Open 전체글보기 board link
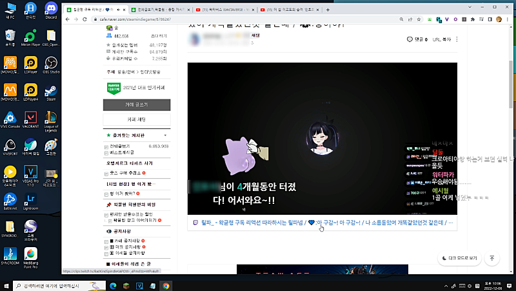Viewport: 516px width, 291px height. point(120,146)
